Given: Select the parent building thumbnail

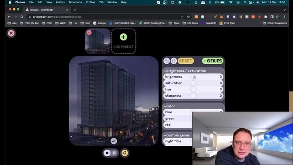Looking at the screenshot, I should [x=98, y=41].
